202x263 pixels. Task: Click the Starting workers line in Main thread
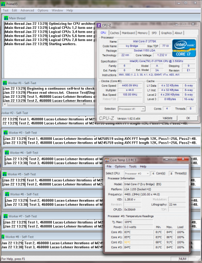pos(40,44)
